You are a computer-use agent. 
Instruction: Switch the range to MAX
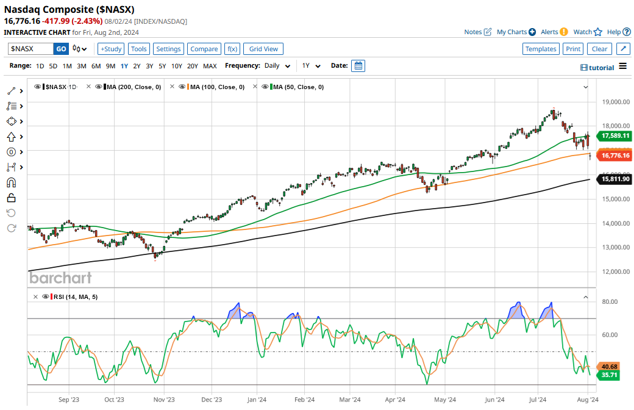coord(210,66)
